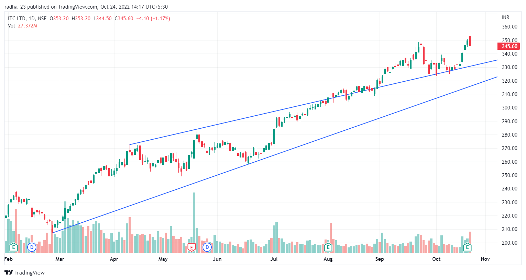
Task: Click the Jul label on time axis
Action: (x=274, y=259)
